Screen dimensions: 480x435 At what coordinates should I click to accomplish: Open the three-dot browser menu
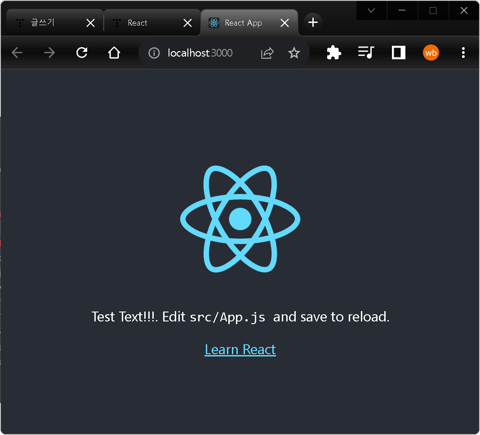pos(463,53)
